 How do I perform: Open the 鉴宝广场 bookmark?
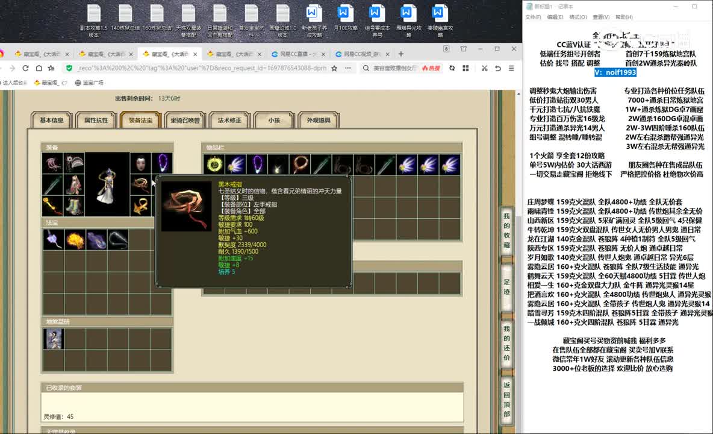pyautogui.click(x=89, y=83)
